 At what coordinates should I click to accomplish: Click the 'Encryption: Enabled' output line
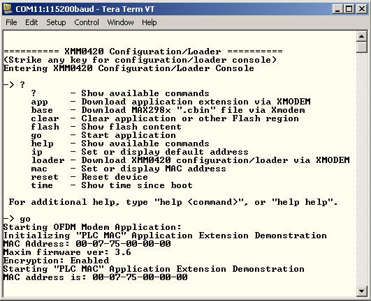click(x=56, y=261)
